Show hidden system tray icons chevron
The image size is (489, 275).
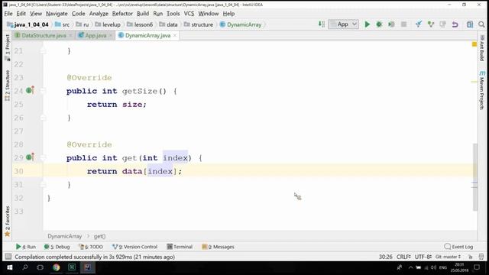click(x=410, y=267)
